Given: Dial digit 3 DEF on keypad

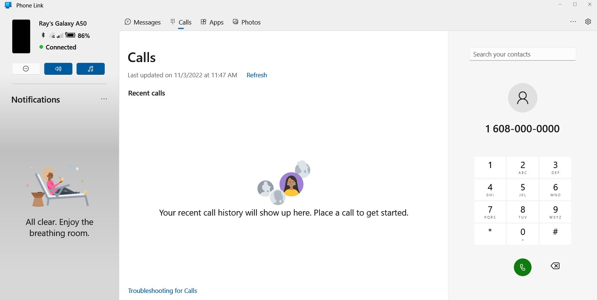Looking at the screenshot, I should 555,167.
